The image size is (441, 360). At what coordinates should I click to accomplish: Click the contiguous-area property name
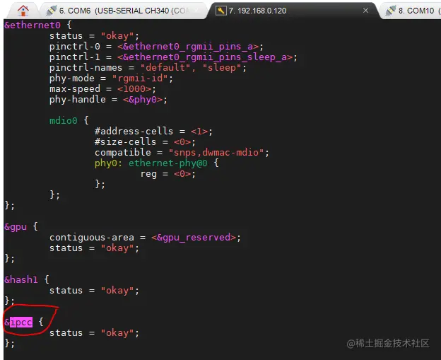[x=92, y=238]
